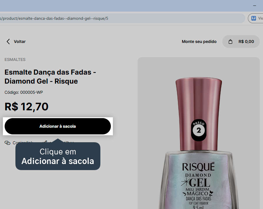
Task: Click the ESMALTES category label
Action: pyautogui.click(x=15, y=60)
